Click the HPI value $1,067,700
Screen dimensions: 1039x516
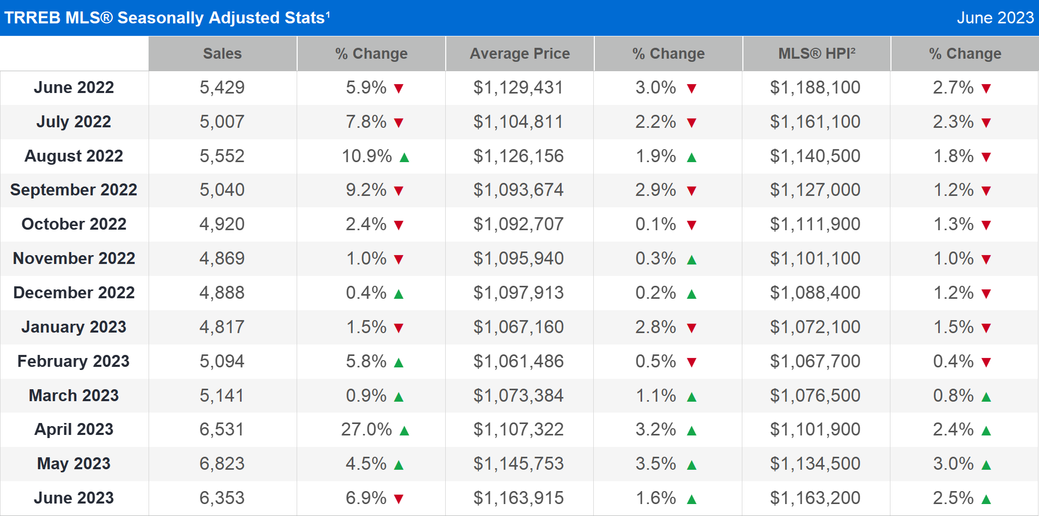click(x=815, y=361)
